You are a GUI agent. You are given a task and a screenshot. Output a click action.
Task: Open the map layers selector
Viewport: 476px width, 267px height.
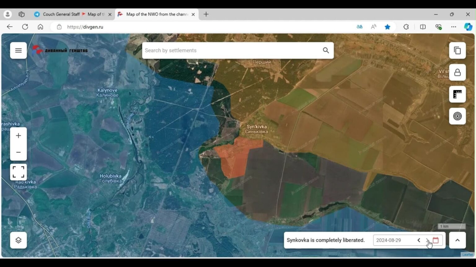pos(18,240)
